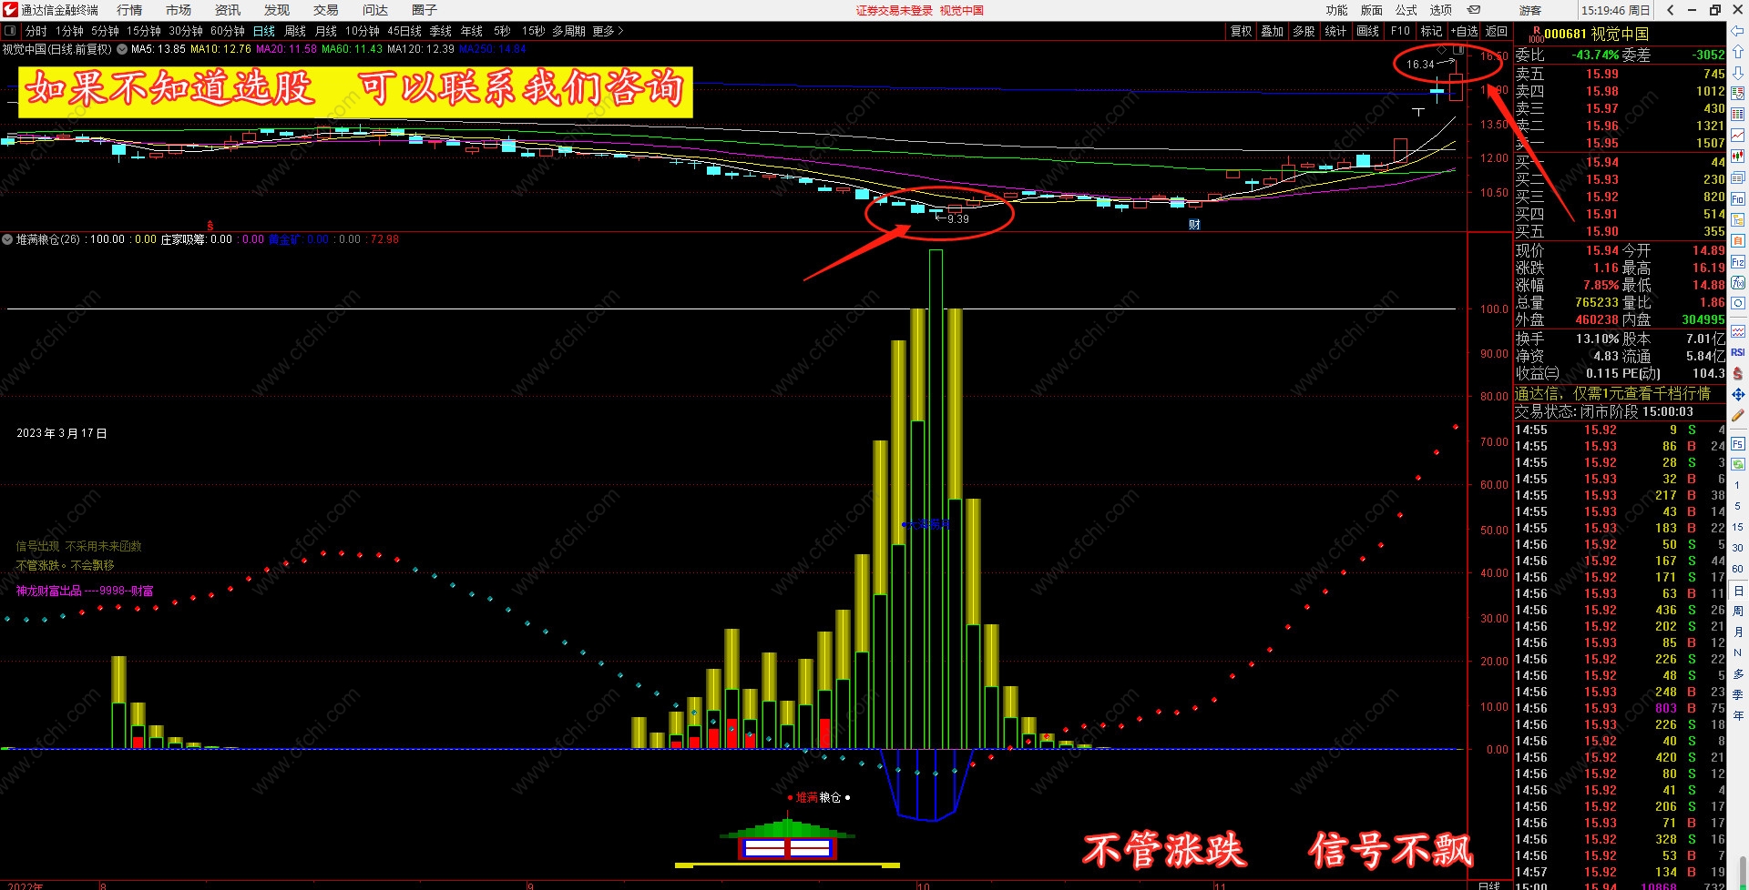Click the F10 button in the chart toolbar
Viewport: 1749px width, 890px height.
[x=1400, y=31]
